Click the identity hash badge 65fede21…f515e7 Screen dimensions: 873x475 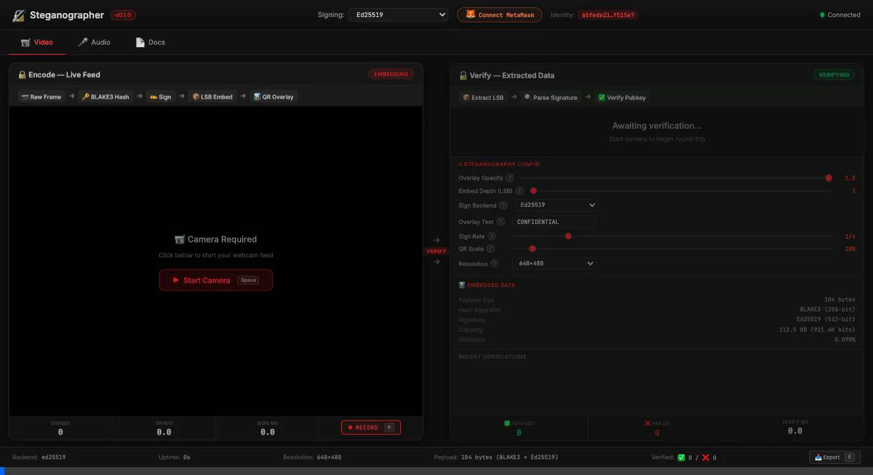coord(608,14)
